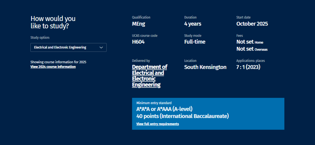Click the 7 : 1 (2023) applications ratio
Viewport: 315px width, 145px height.
click(248, 67)
